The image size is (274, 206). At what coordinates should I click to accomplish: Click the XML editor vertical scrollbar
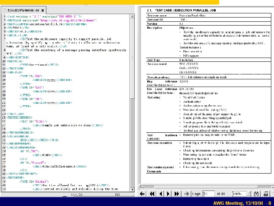tap(132, 57)
